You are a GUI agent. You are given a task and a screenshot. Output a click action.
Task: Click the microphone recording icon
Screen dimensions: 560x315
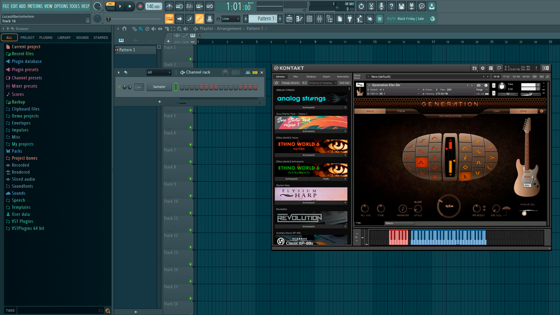(x=381, y=7)
